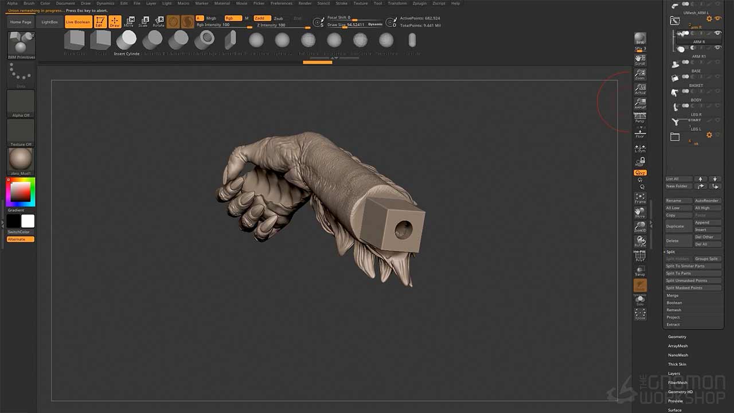Open the Zplugin menu
The height and width of the screenshot is (413, 734).
point(420,3)
